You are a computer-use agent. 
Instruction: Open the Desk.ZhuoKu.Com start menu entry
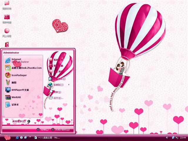[23, 68]
